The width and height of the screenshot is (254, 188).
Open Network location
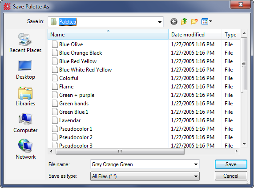coord(25,149)
